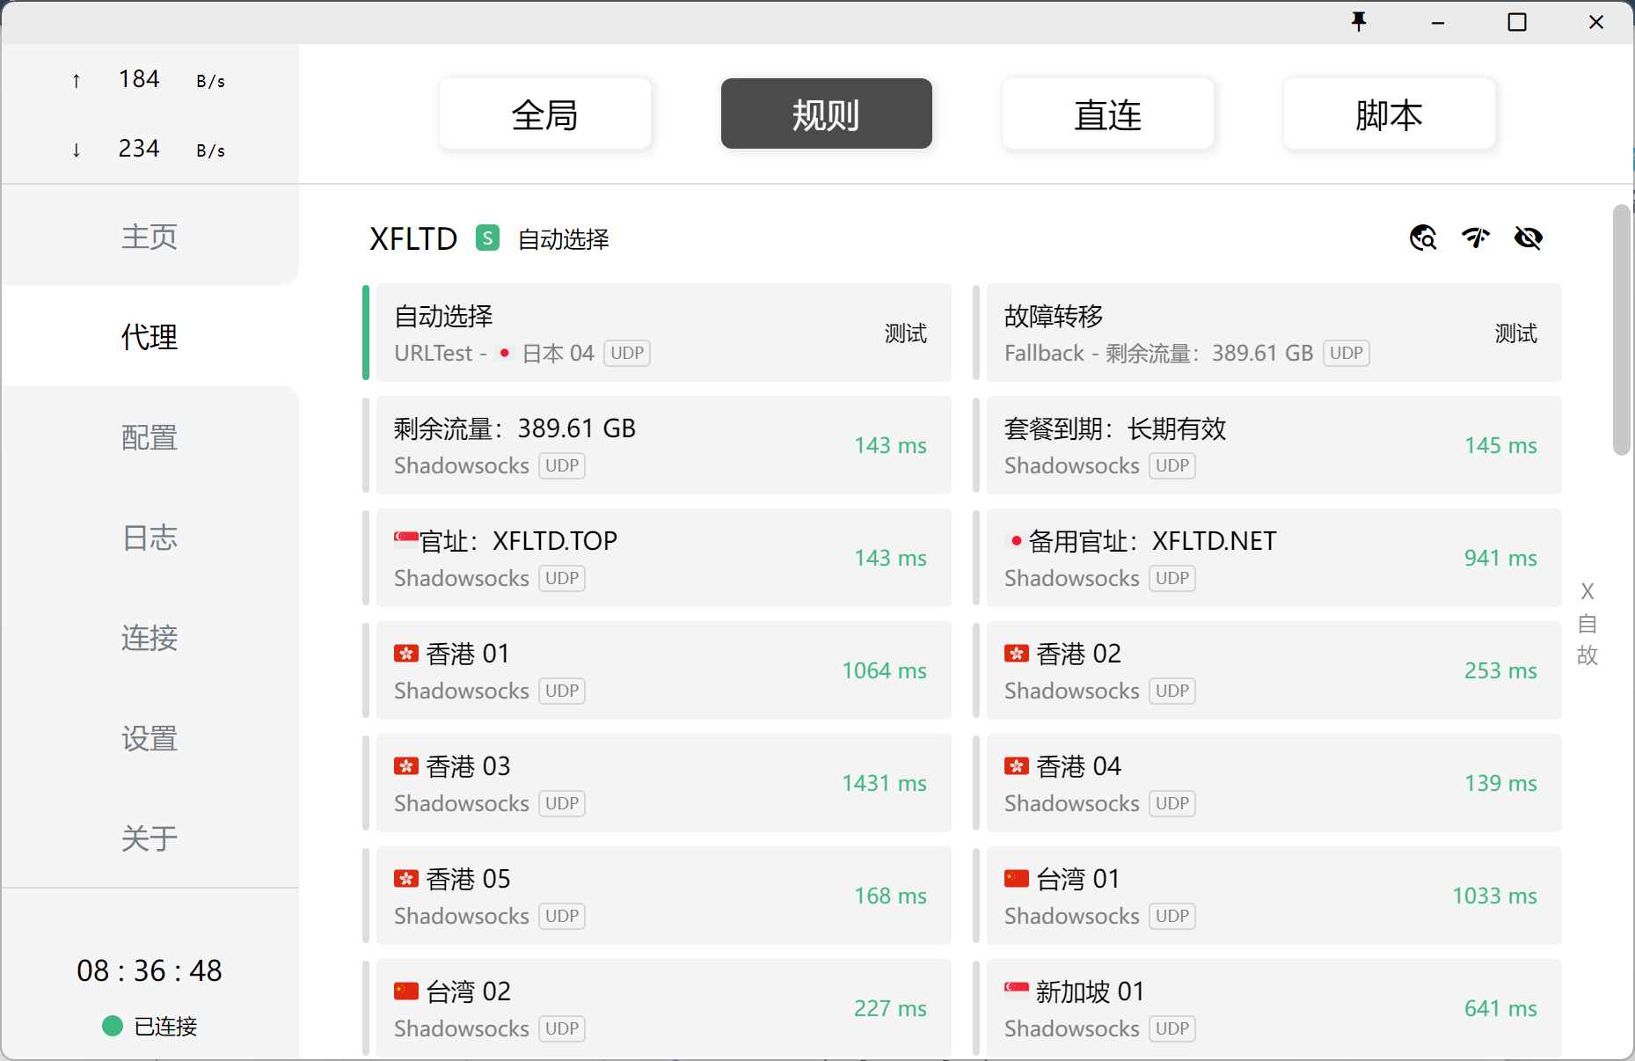Select the 剩余流量：389.61 GB node
This screenshot has width=1635, height=1061.
pos(664,445)
